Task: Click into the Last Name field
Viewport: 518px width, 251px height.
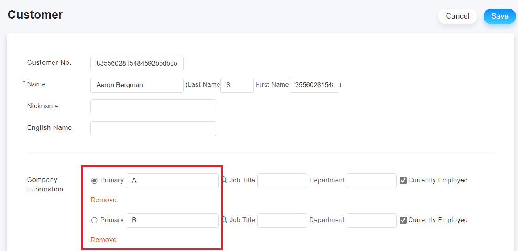Action: [237, 85]
